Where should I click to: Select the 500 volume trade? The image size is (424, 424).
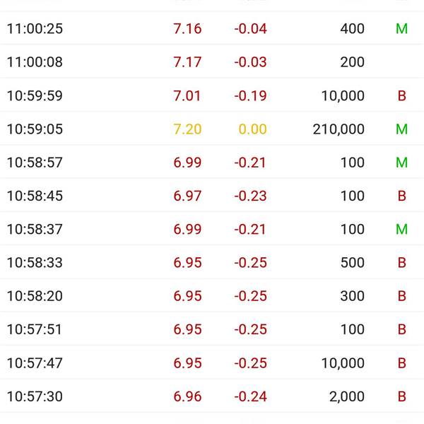(353, 263)
